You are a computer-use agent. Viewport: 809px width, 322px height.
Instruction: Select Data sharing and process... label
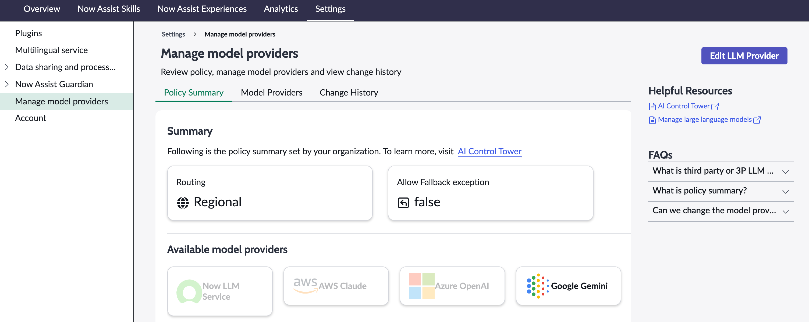click(65, 67)
